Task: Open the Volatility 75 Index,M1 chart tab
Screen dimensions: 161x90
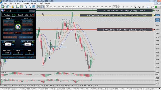Action: 63,89
